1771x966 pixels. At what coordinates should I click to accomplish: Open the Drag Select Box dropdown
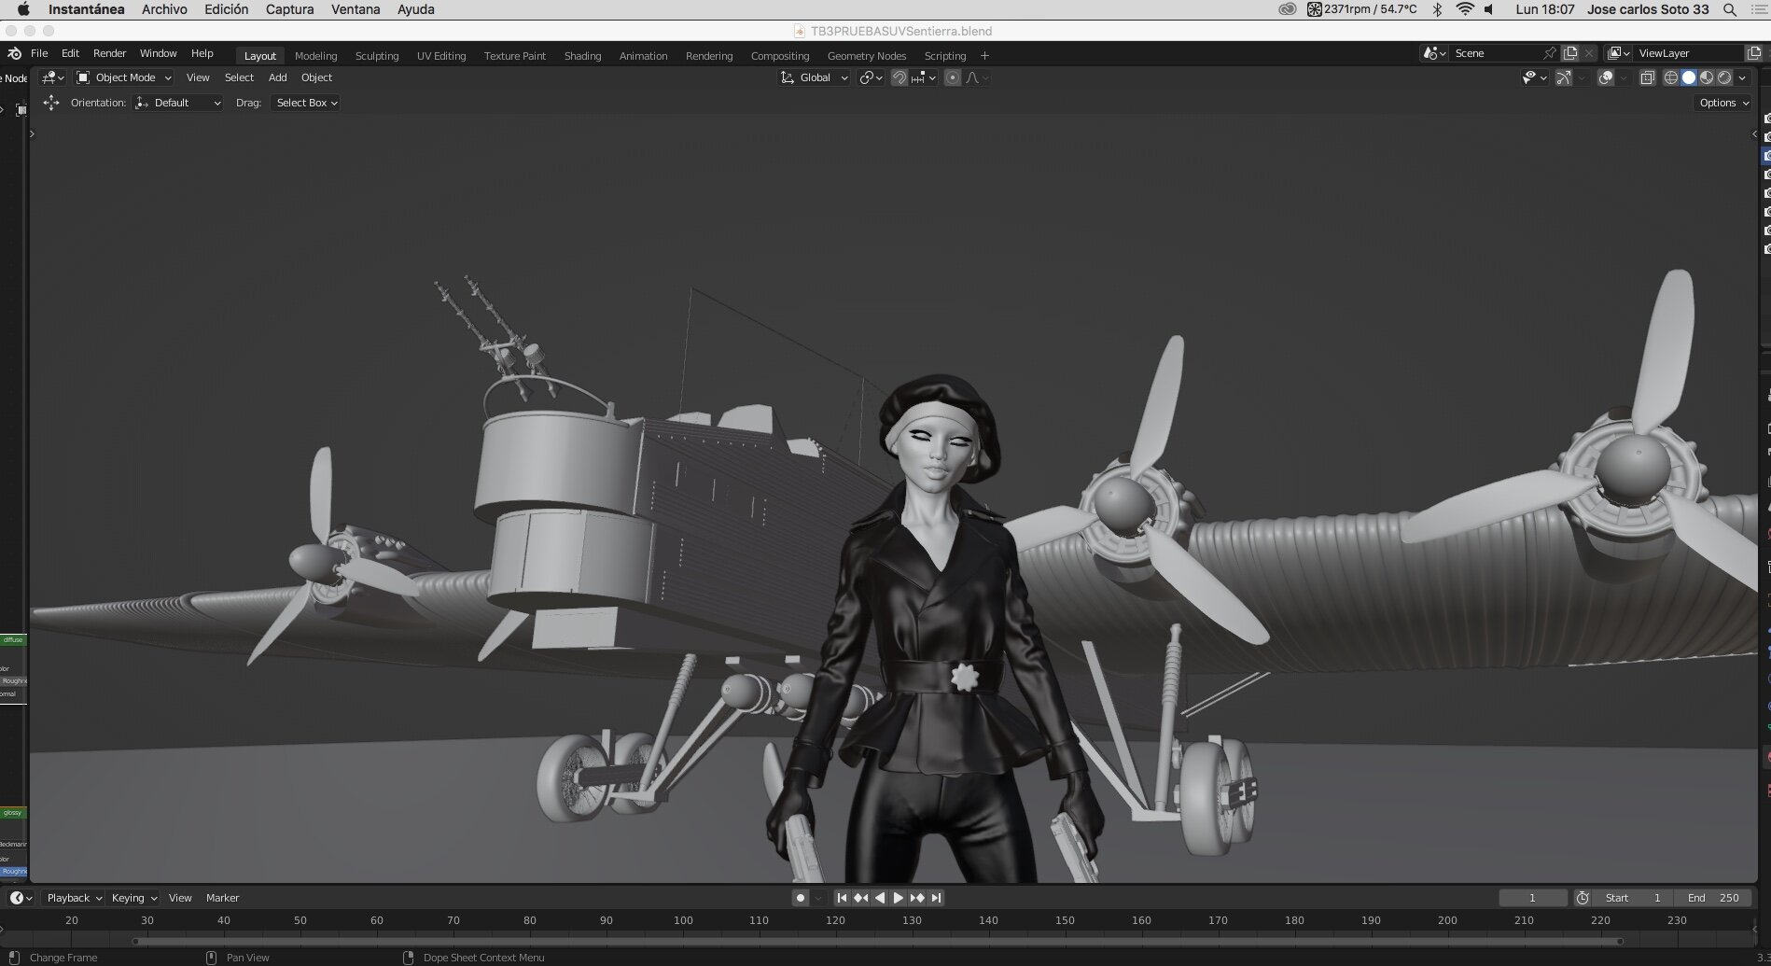tap(305, 103)
